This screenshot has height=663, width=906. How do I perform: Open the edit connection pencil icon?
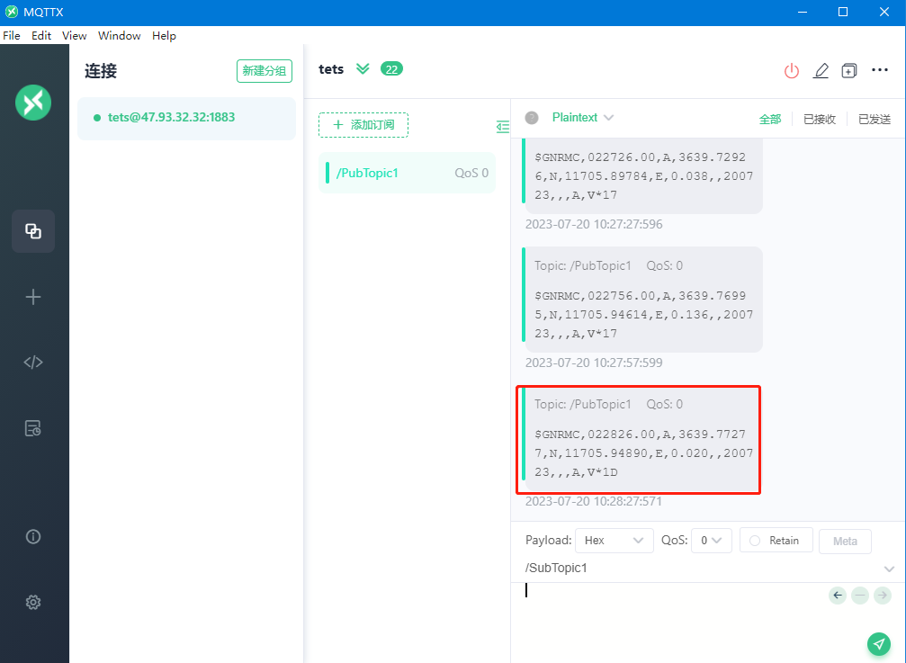point(821,70)
